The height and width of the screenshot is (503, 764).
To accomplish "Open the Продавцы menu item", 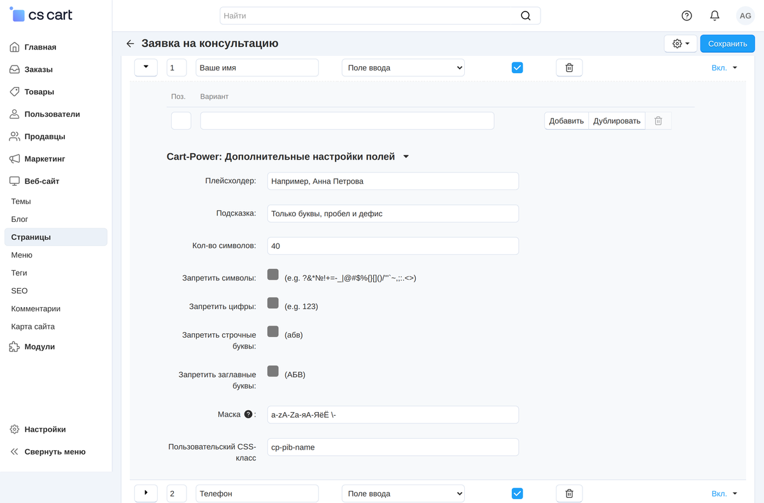I will [45, 136].
